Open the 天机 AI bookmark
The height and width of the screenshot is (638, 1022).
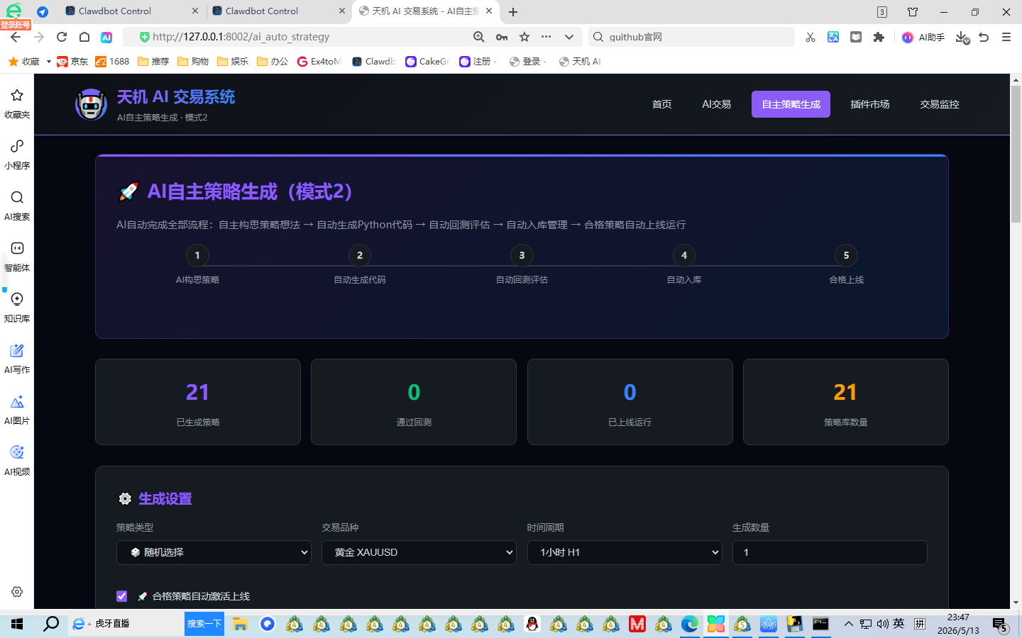[580, 62]
